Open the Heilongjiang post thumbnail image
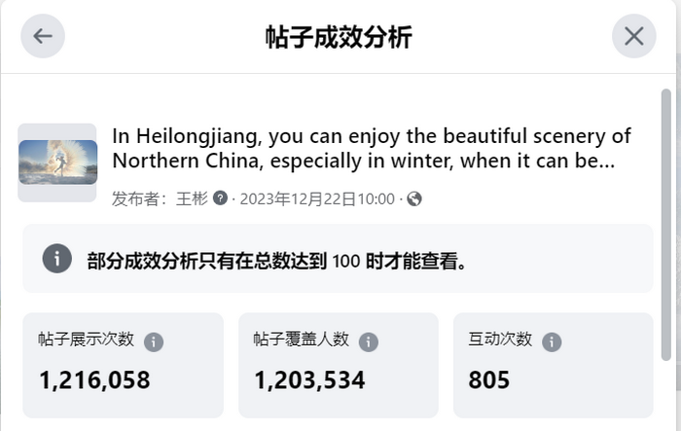The height and width of the screenshot is (431, 681). 57,162
